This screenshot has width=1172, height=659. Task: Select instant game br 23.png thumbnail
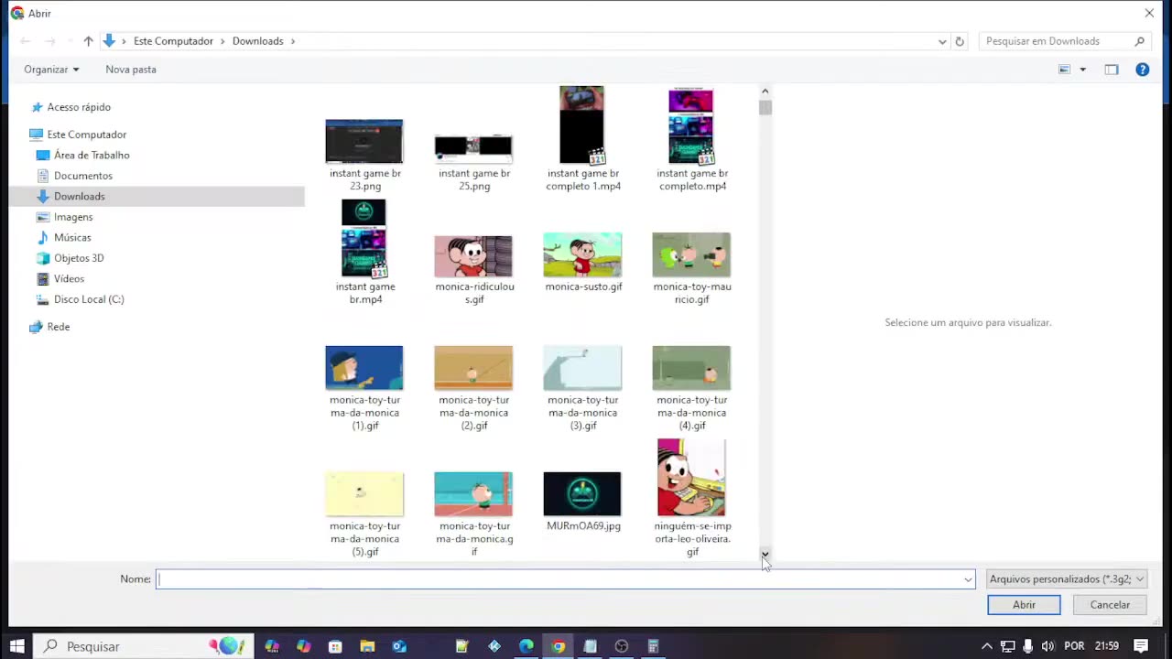[364, 141]
